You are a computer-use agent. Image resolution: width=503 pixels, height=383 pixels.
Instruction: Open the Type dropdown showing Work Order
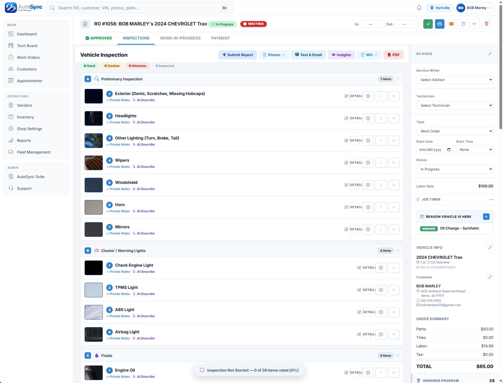(x=455, y=131)
